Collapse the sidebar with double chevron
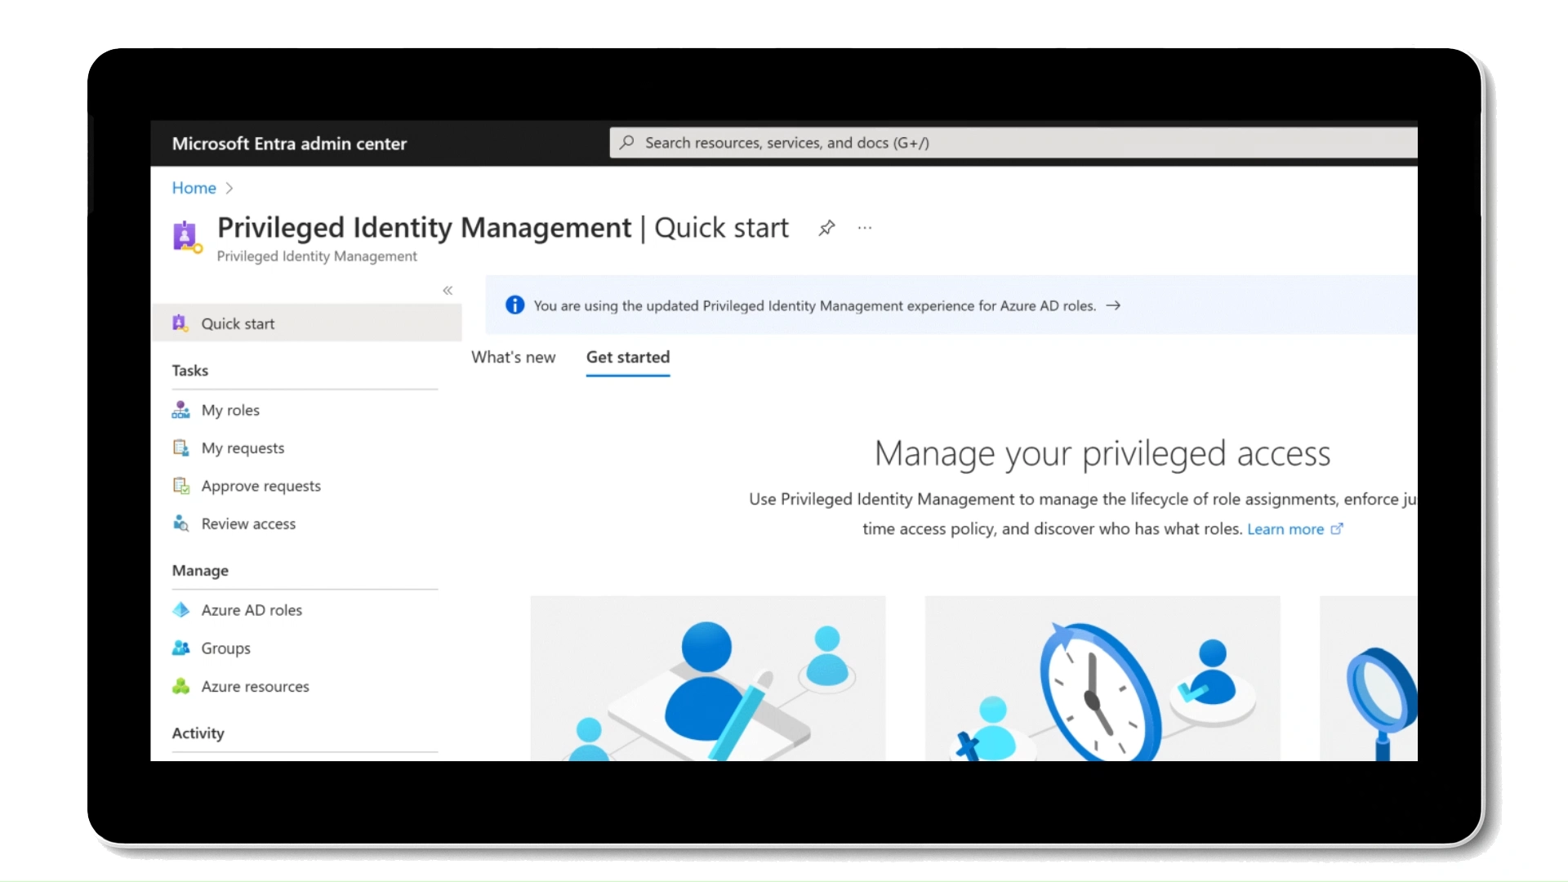This screenshot has height=882, width=1568. [x=448, y=290]
